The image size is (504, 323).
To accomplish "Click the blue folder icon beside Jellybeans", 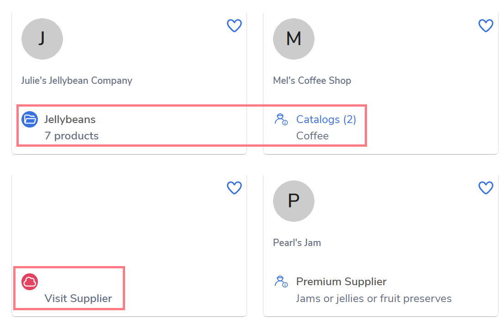I will (30, 120).
